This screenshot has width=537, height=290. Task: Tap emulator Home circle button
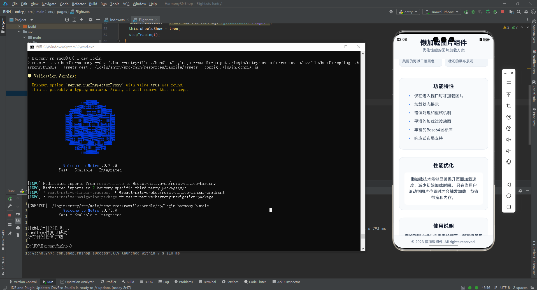point(509,196)
